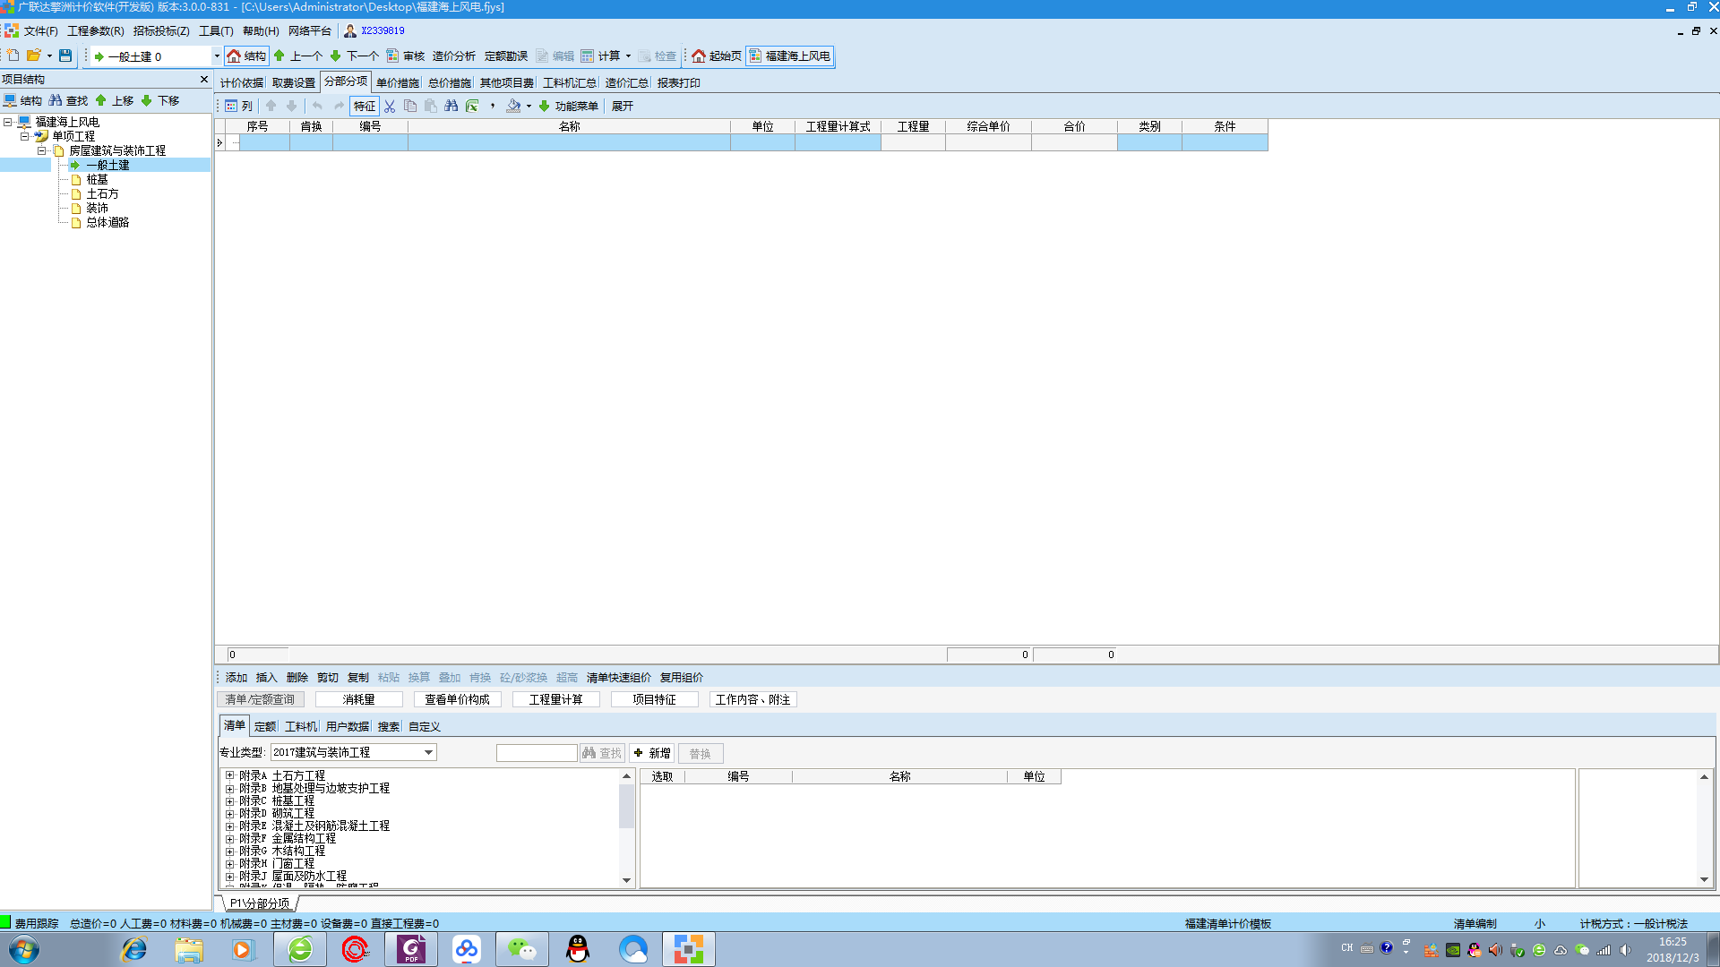Image resolution: width=1720 pixels, height=967 pixels.
Task: Switch to the 工料机汇总 tab
Action: coord(570,82)
